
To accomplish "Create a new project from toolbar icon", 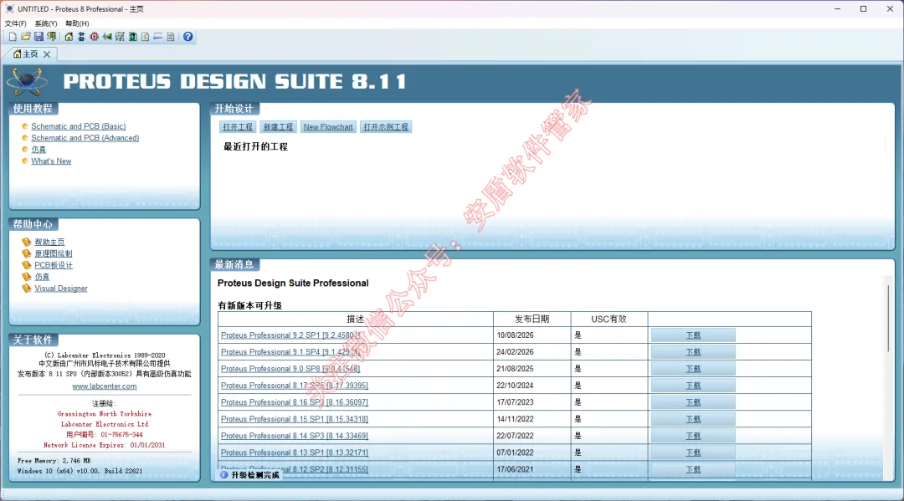I will 13,37.
